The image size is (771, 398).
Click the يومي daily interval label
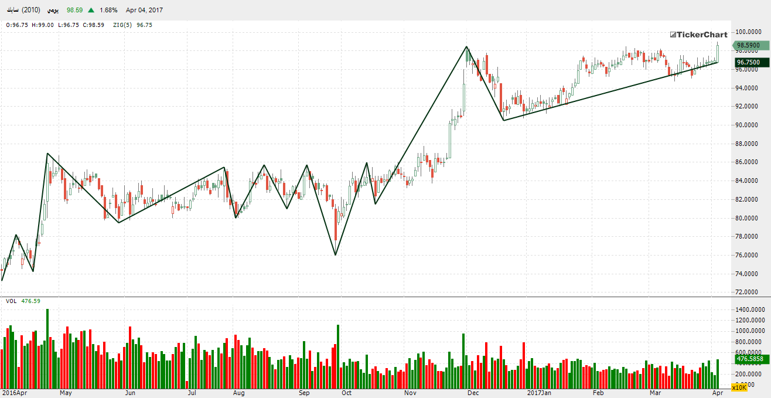pos(53,11)
